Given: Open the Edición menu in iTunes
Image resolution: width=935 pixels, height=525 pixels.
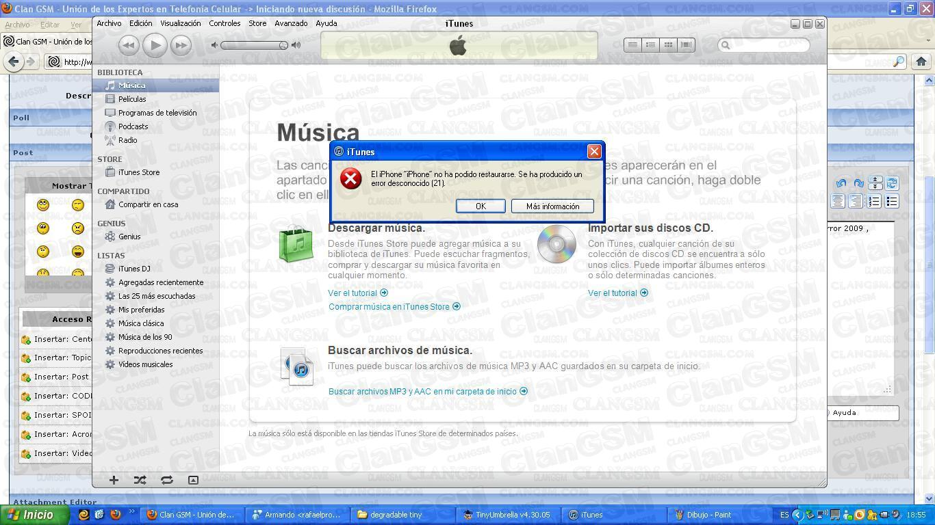Looking at the screenshot, I should (141, 23).
